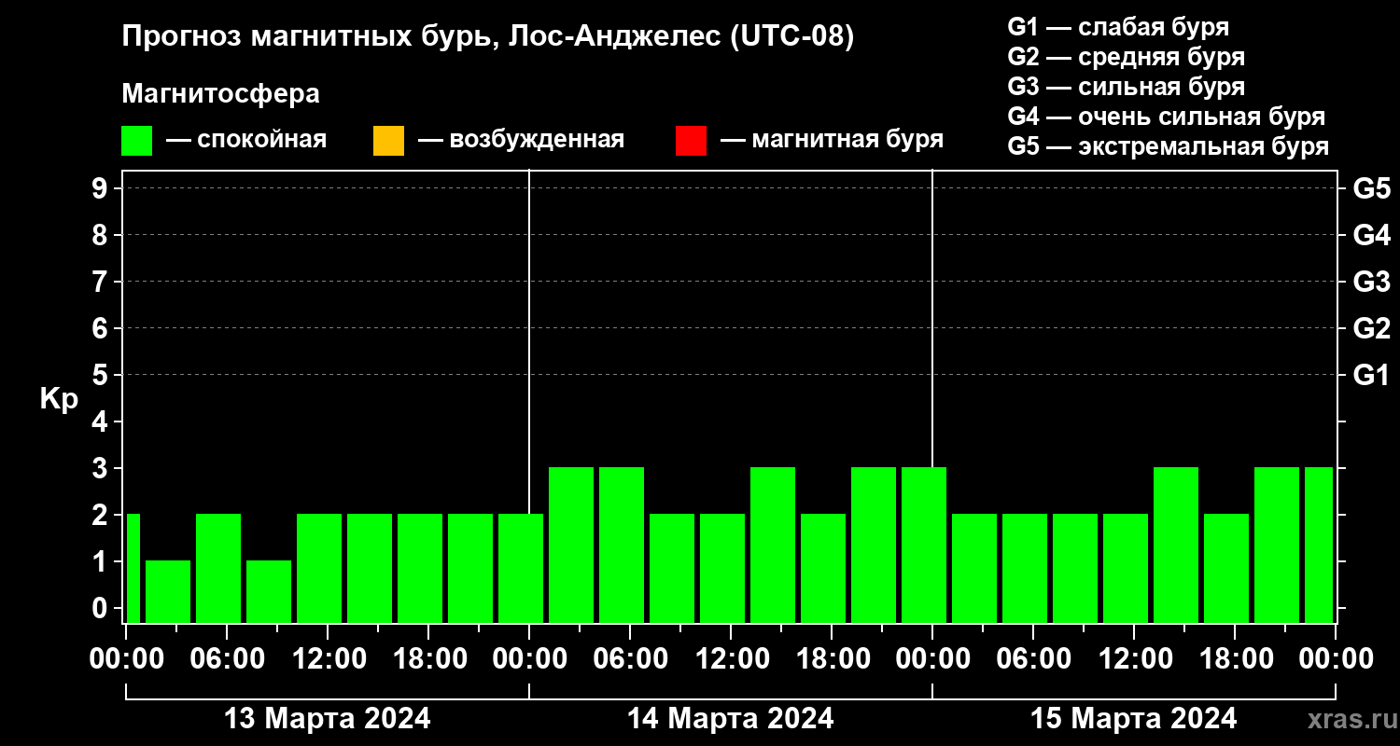Click the '— возбужденная' legend label
The height and width of the screenshot is (746, 1400).
coord(521,140)
